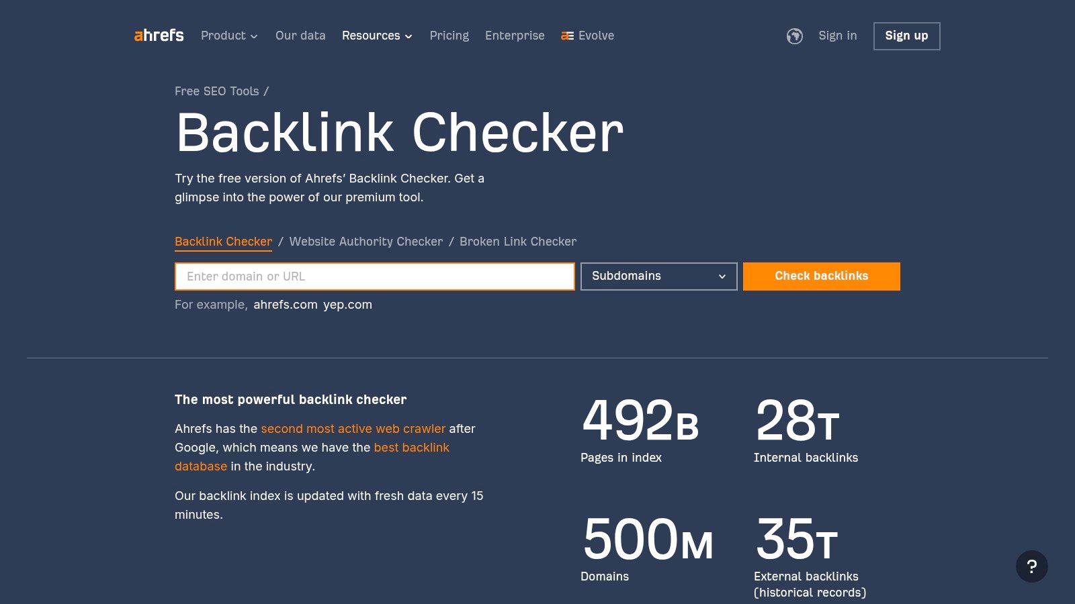Use the yep.com example
The image size is (1075, 604).
[x=347, y=305]
